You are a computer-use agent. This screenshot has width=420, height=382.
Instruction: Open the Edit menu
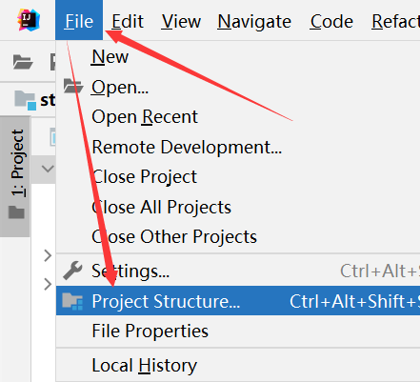coord(128,22)
